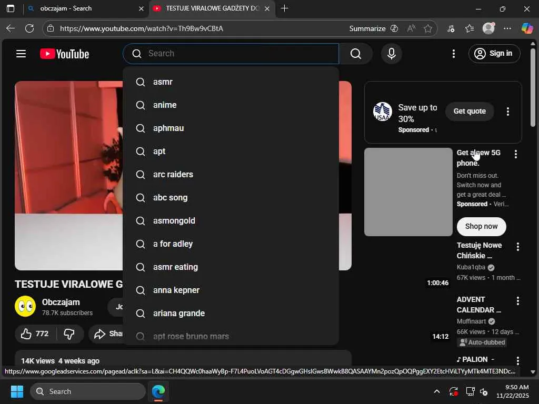The image size is (539, 404).
Task: Choose the 'ariana grande' suggestion
Action: (231, 314)
